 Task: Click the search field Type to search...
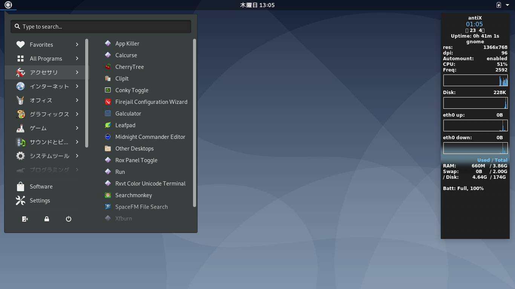coord(101,27)
